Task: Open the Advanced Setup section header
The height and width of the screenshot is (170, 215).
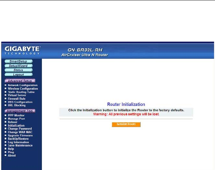Action: tap(20, 81)
